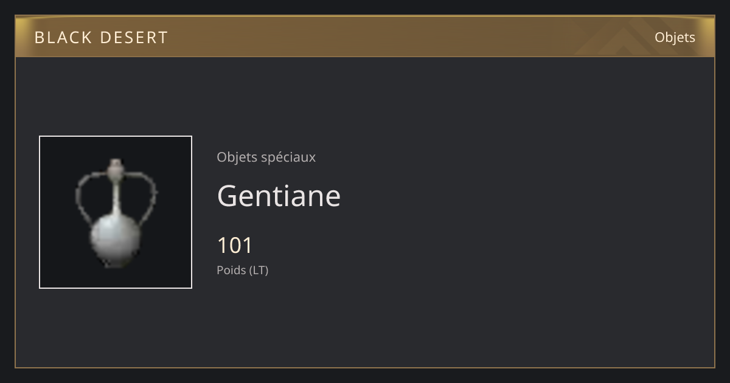Image resolution: width=730 pixels, height=383 pixels.
Task: Click the flask's stopper at top
Action: tap(116, 167)
